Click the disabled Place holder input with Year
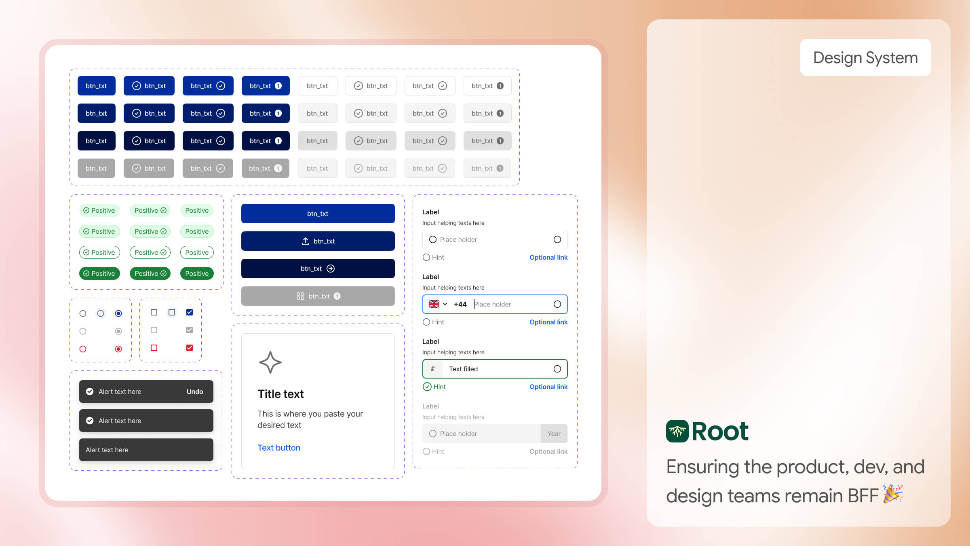The height and width of the screenshot is (546, 970). tap(495, 434)
